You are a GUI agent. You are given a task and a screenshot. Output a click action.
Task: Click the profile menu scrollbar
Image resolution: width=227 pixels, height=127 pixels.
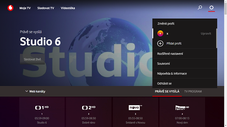point(216,38)
